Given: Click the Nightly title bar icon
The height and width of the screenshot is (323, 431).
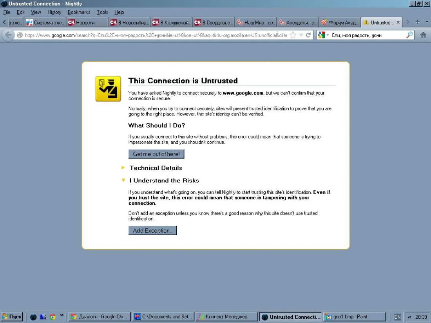Looking at the screenshot, I should click(4, 4).
